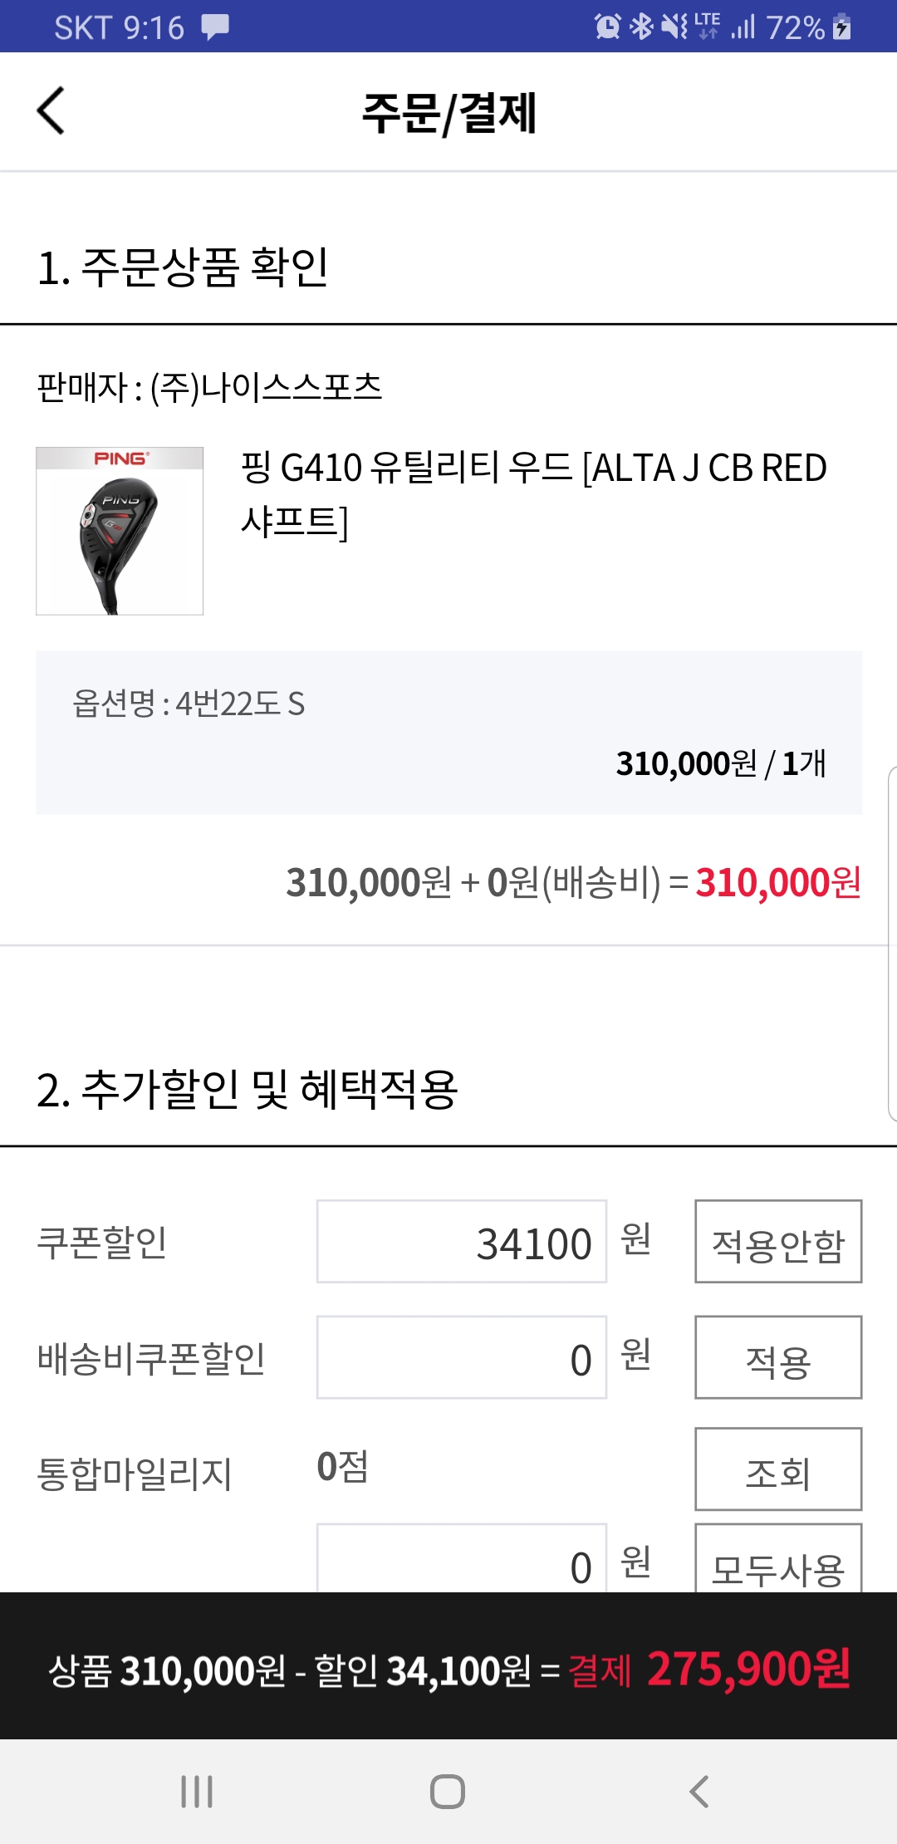Viewport: 897px width, 1844px height.
Task: Open the PING G410 product thumbnail
Action: [120, 532]
